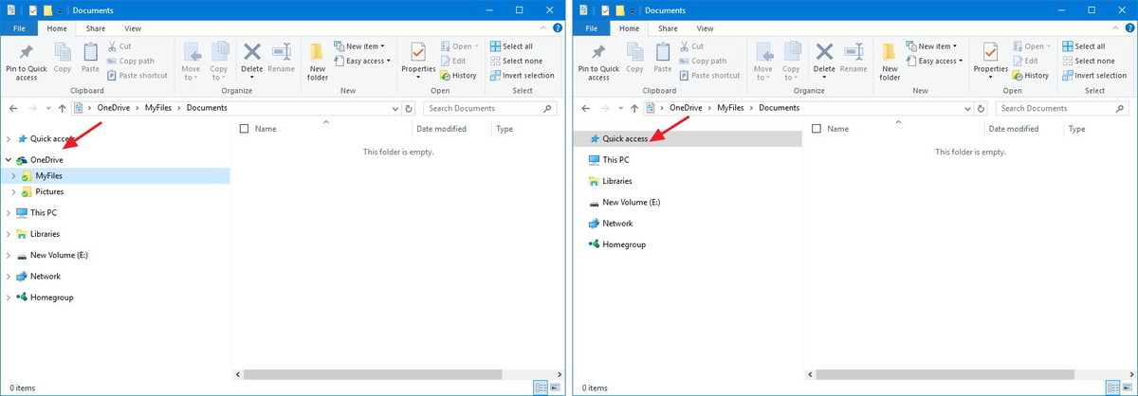1138x396 pixels.
Task: Expand the Pictures folder under OneDrive
Action: [14, 191]
